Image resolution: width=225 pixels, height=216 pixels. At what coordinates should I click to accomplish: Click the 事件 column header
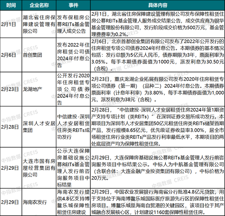[x=73, y=5]
